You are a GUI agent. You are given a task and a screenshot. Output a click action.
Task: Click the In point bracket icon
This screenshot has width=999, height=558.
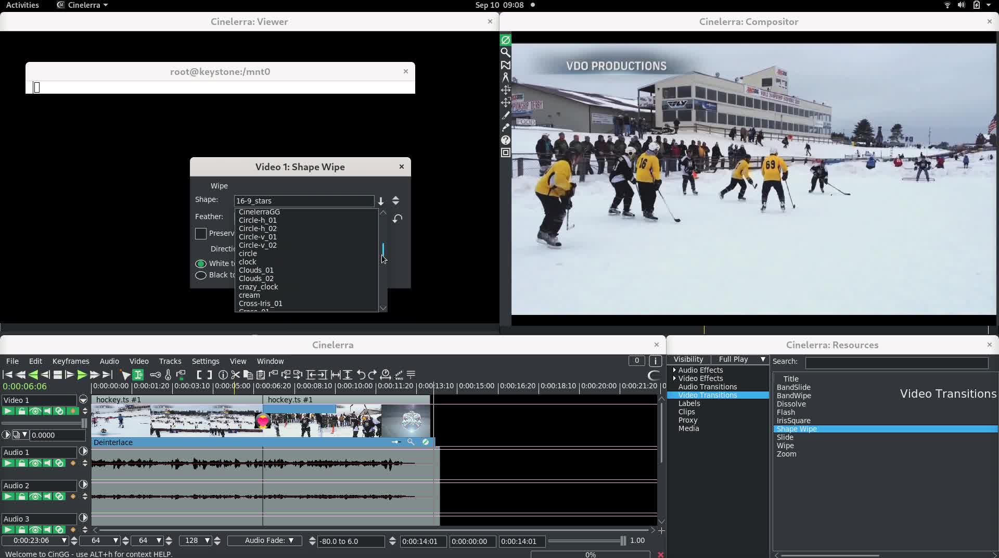199,375
